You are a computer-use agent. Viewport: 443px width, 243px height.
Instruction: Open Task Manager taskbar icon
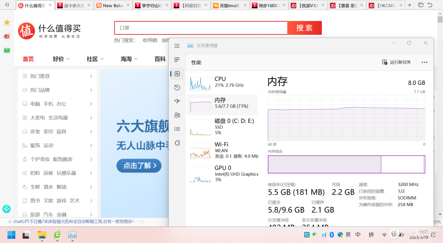point(72,235)
